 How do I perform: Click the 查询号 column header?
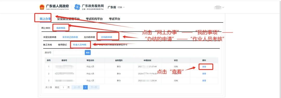[64, 60]
